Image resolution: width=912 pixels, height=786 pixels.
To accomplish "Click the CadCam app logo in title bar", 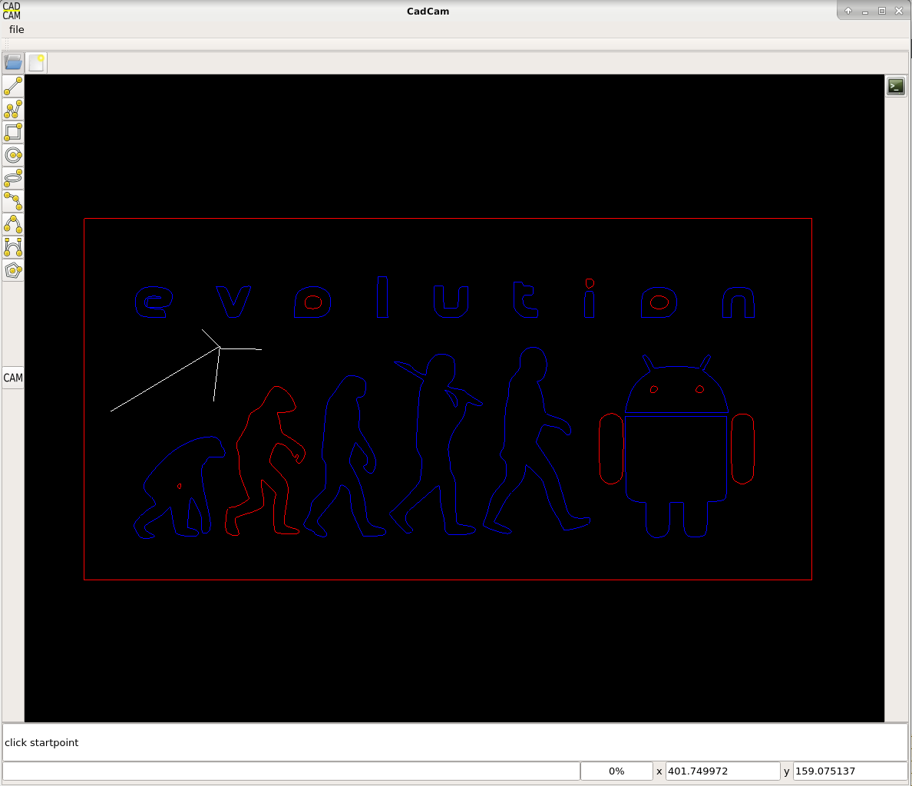I will (11, 11).
